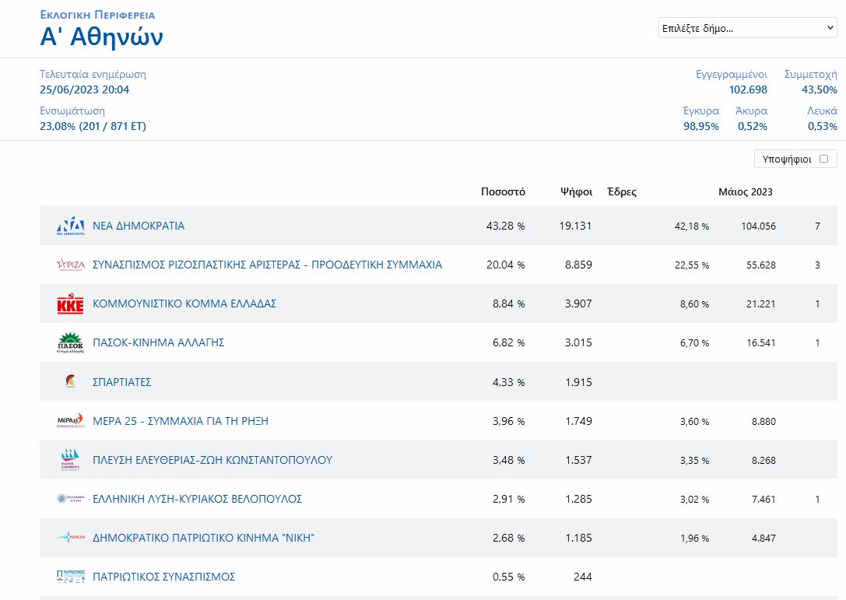
Task: Click the ΠΑΣΟΚ green sun logo
Action: (70, 343)
